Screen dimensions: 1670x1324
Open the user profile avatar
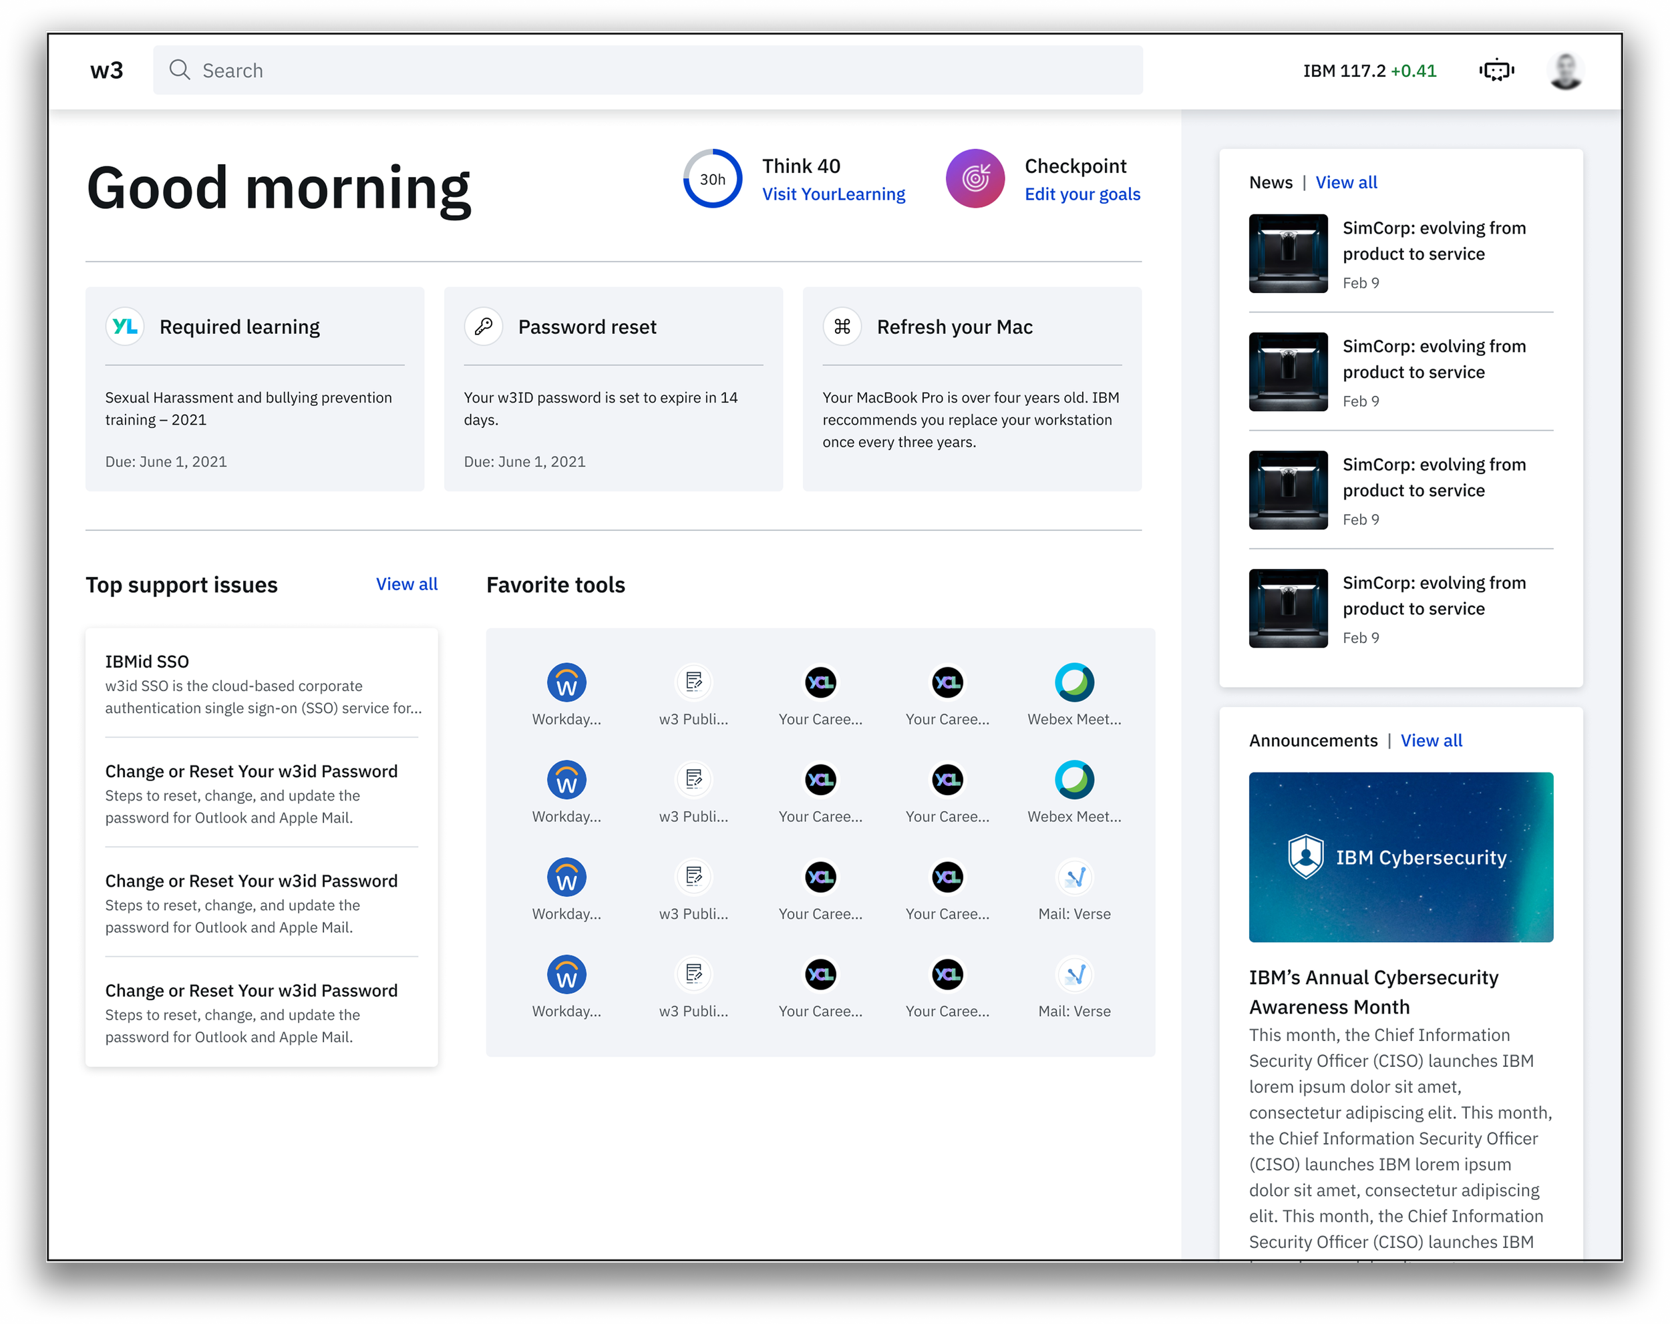[1564, 71]
